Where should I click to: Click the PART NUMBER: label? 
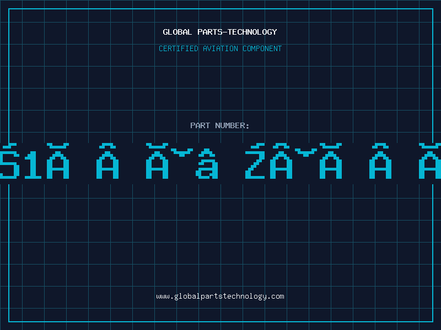coord(220,125)
